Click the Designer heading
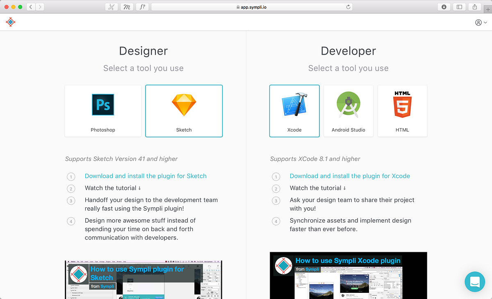The image size is (492, 299). point(143,51)
